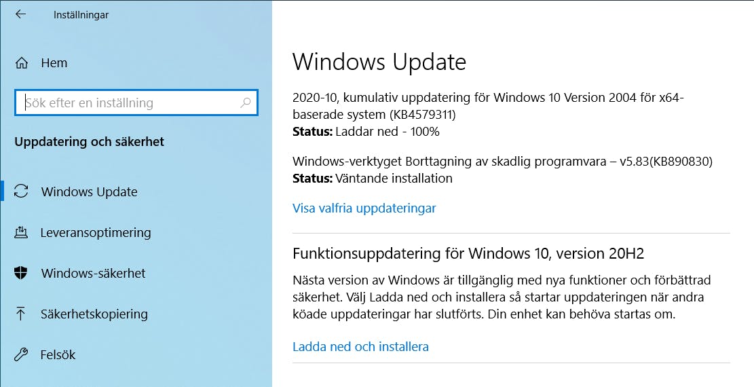This screenshot has height=387, width=754.
Task: Click the Windows Update sync arrows icon
Action: pyautogui.click(x=21, y=191)
